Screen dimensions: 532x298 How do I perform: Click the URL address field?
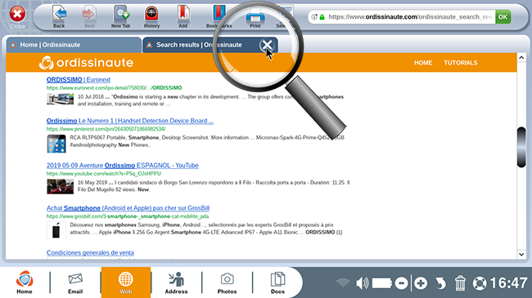coord(411,16)
